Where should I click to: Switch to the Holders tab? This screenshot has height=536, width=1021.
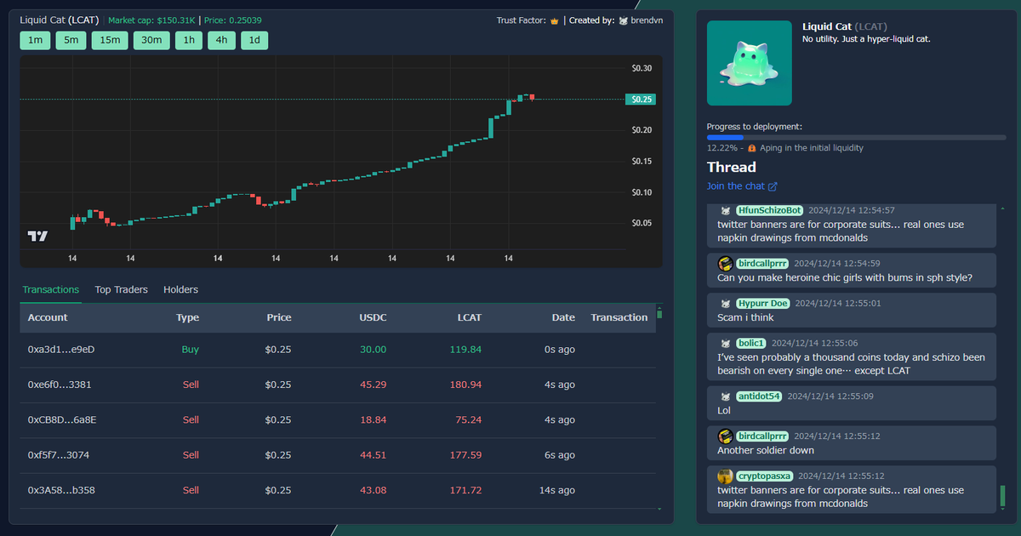pos(180,290)
